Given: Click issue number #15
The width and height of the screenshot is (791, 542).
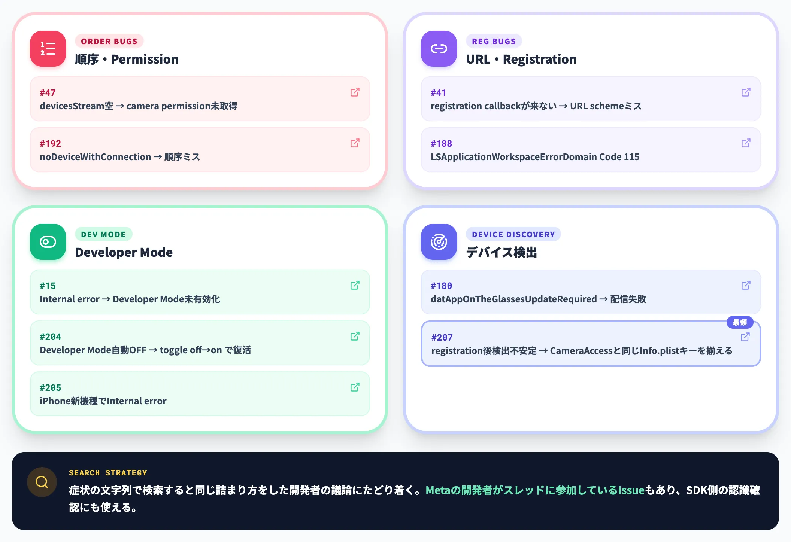Looking at the screenshot, I should pos(48,286).
